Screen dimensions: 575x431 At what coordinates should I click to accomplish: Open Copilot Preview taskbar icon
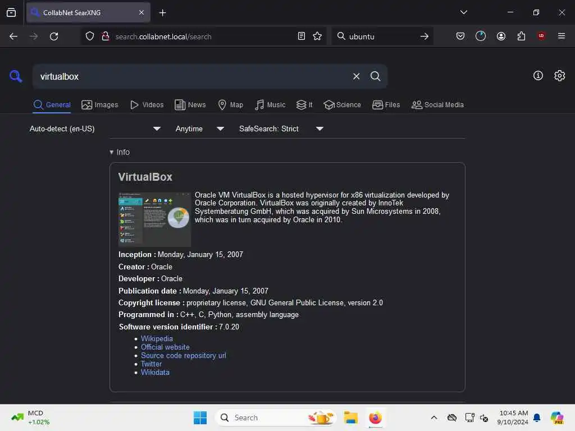tap(557, 418)
